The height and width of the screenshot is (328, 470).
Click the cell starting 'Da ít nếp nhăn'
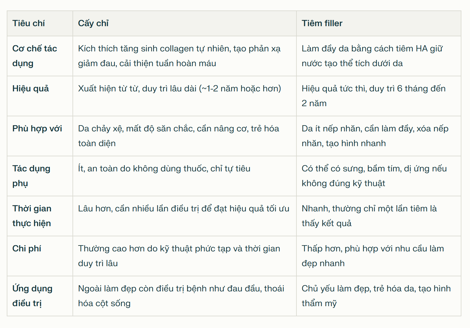[x=375, y=136]
